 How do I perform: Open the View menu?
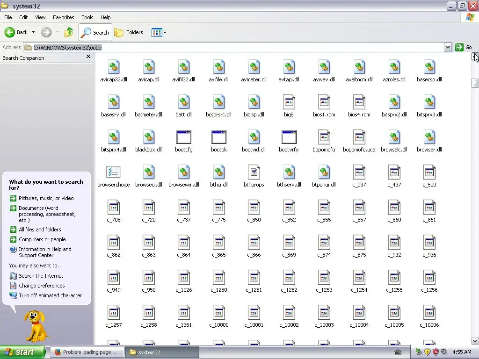click(x=40, y=17)
